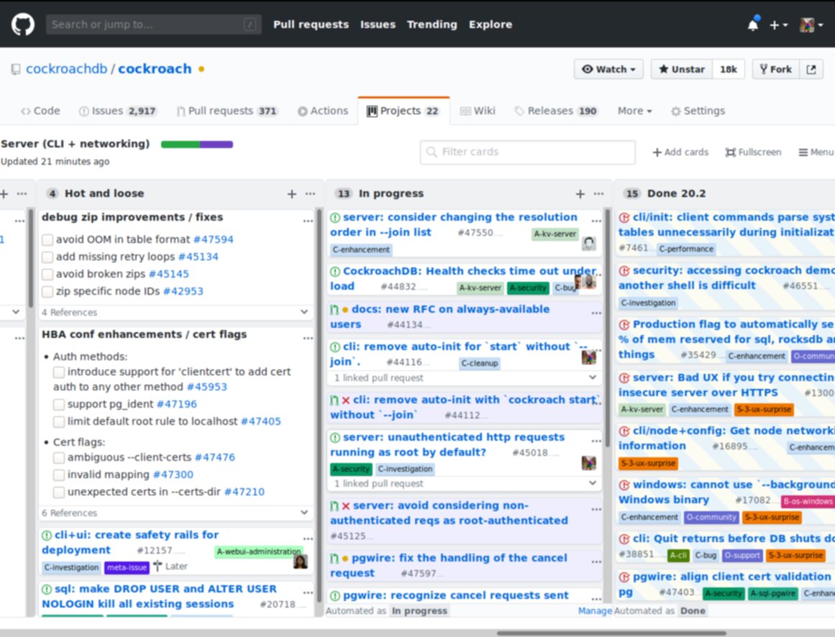This screenshot has width=835, height=637.
Task: Click meta-issue label on safety rails card
Action: pos(127,567)
